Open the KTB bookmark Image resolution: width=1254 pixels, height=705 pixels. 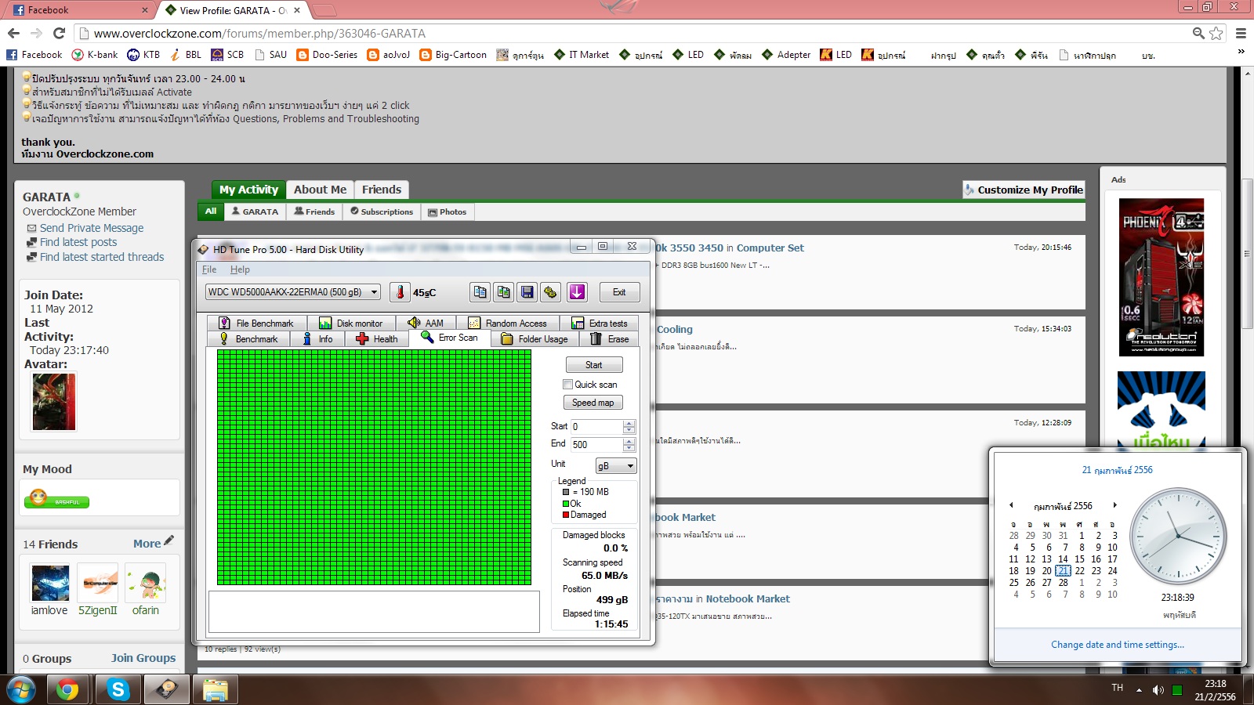pos(143,55)
